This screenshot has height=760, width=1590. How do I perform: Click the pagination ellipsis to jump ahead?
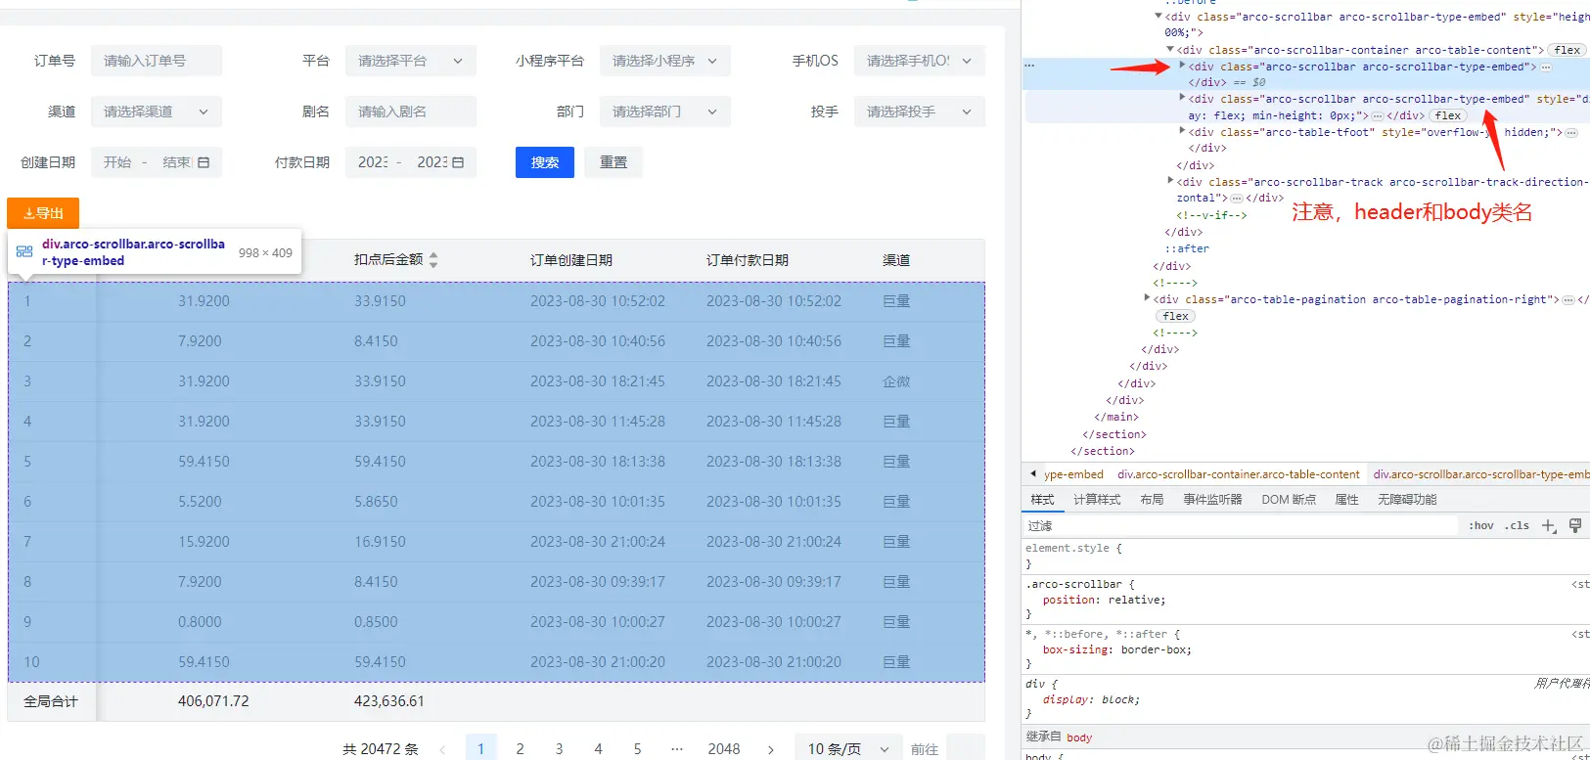pos(676,749)
